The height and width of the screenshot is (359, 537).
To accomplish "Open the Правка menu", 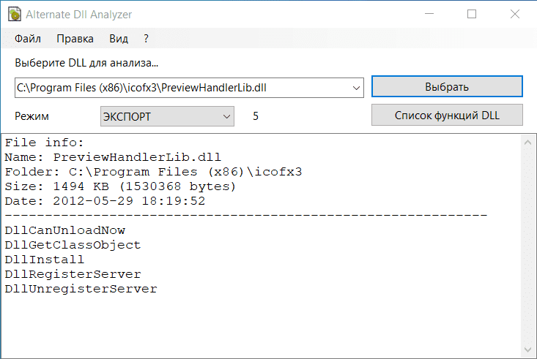I will (75, 38).
